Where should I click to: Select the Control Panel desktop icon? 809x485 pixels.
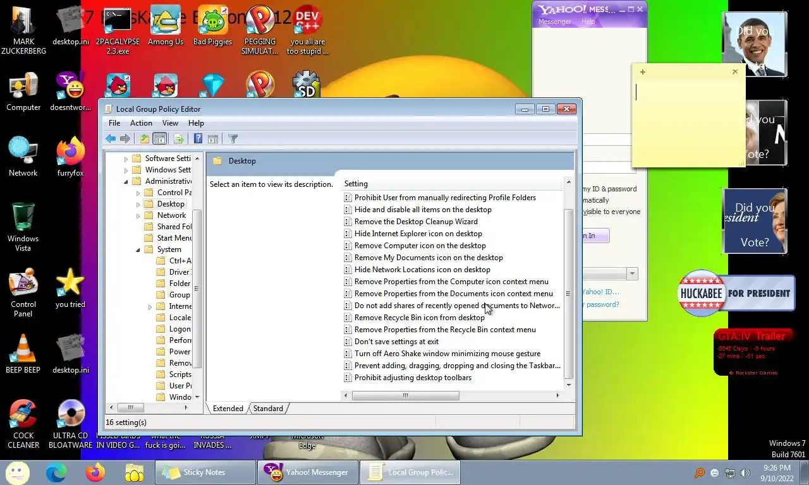coord(23,294)
